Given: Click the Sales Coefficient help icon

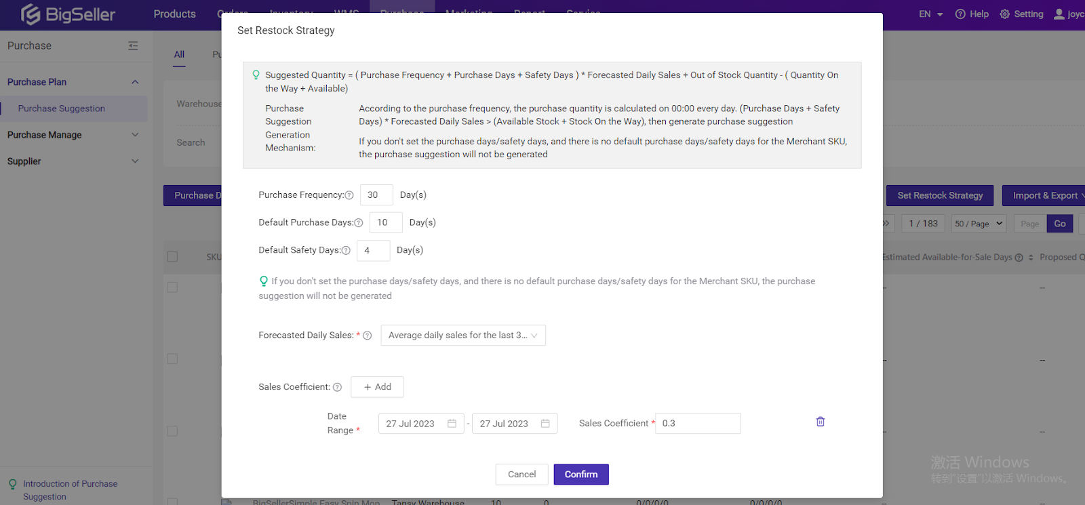Looking at the screenshot, I should coord(337,387).
